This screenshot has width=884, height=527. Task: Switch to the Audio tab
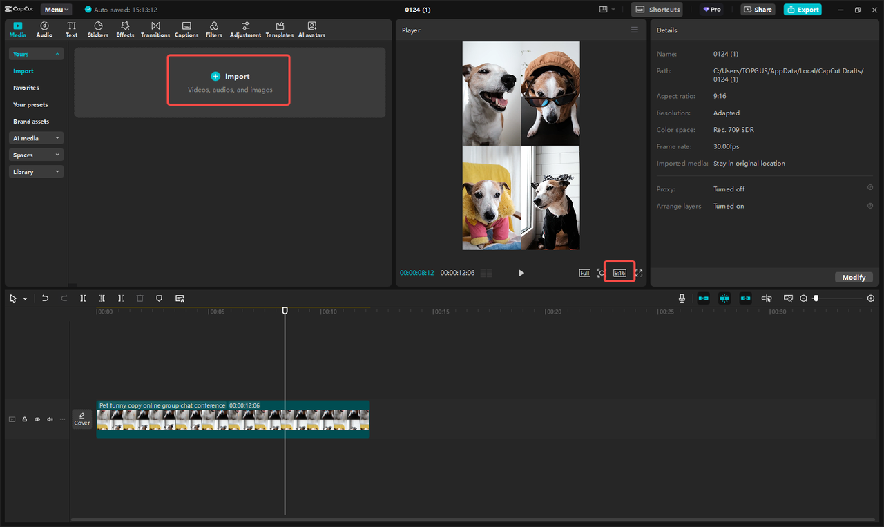(44, 28)
